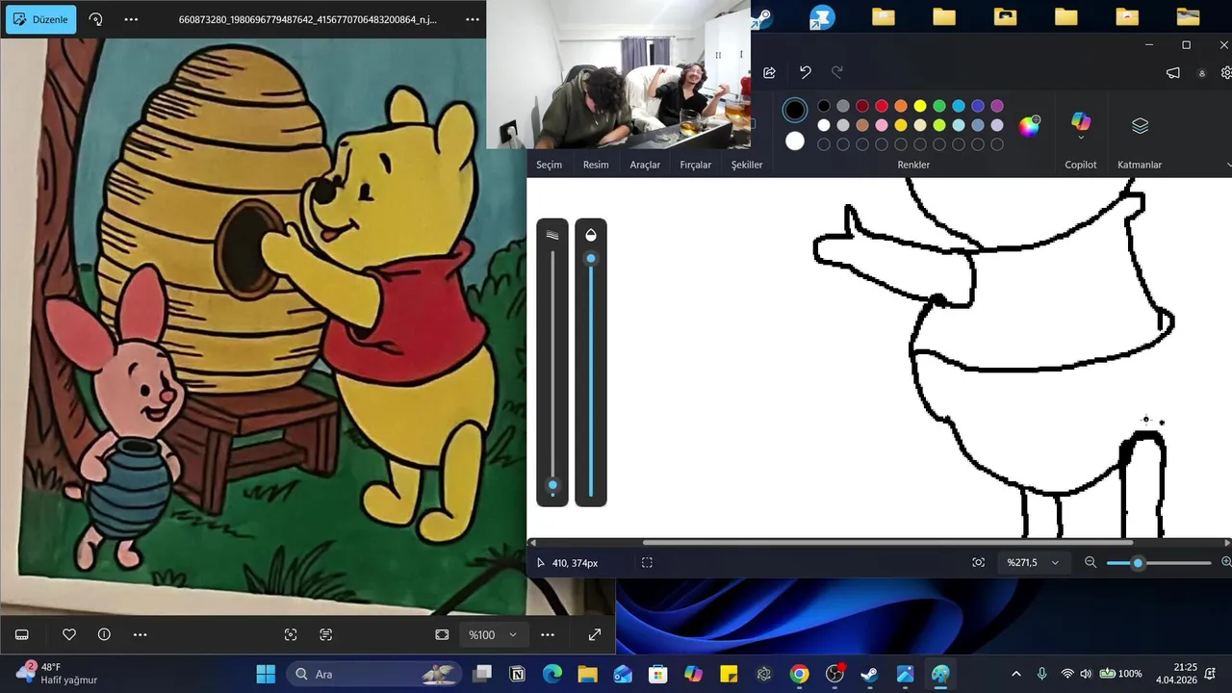The width and height of the screenshot is (1232, 693).
Task: Click the Paint horizontal scrollbar
Action: [887, 543]
